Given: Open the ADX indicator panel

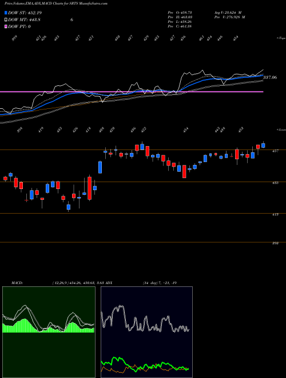Looking at the screenshot, I should (146, 332).
